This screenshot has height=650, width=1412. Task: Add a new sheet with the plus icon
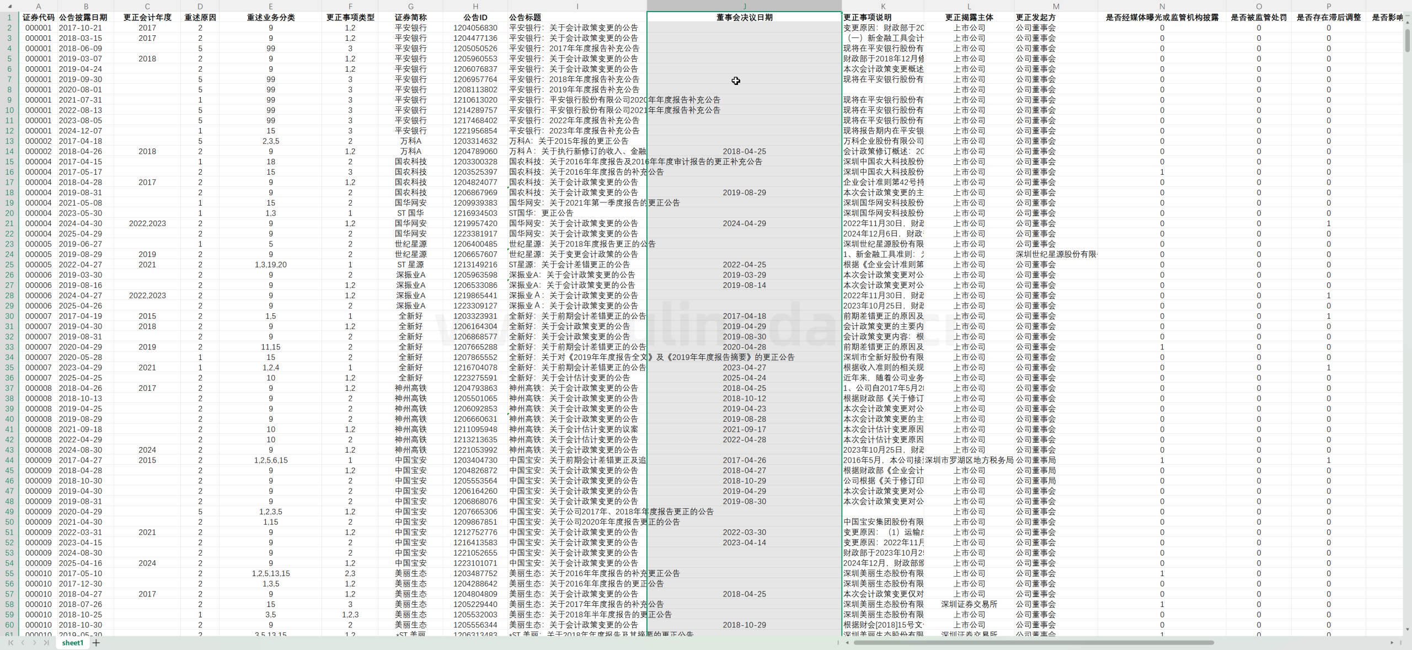click(x=97, y=643)
